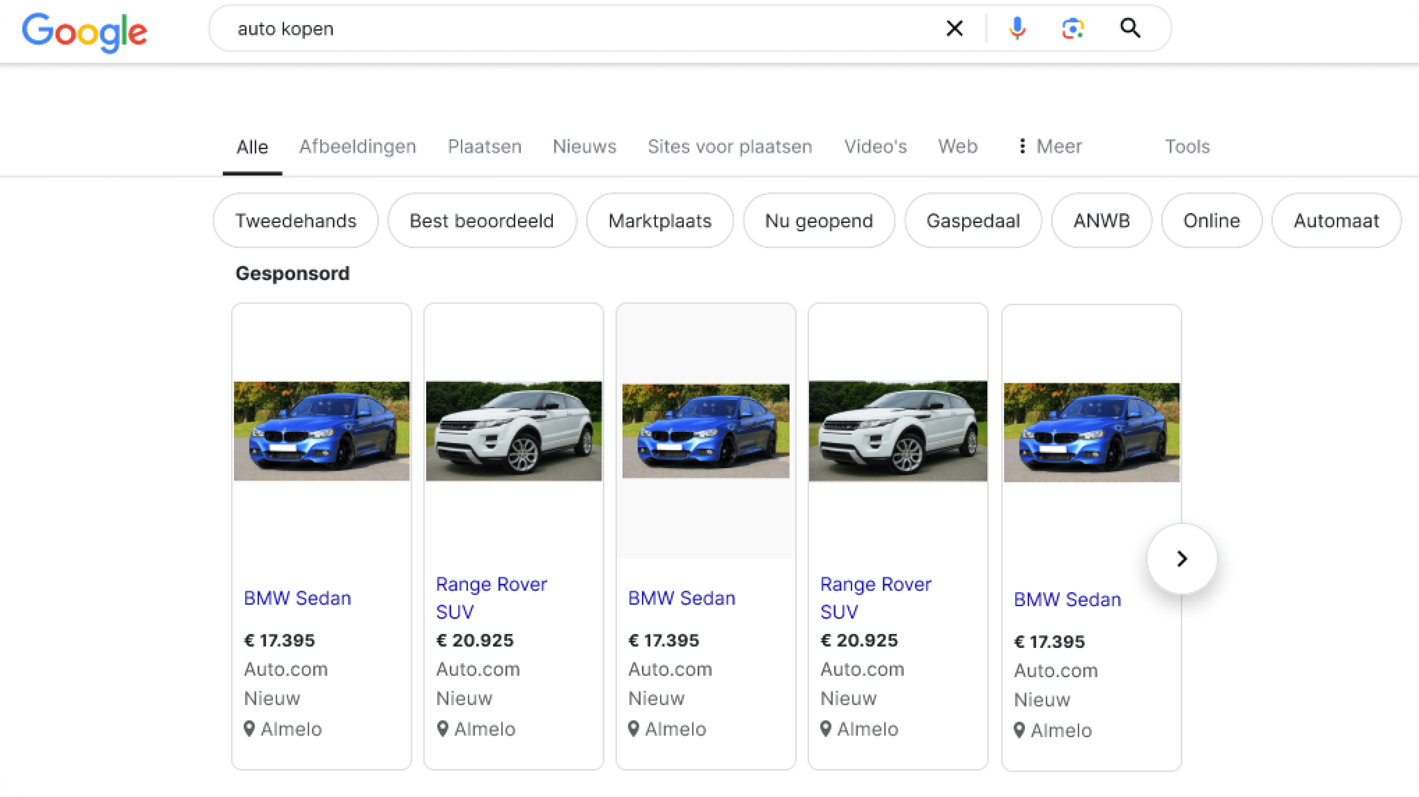1419x797 pixels.
Task: Open the fifth card's BMW Sedan link
Action: coord(1067,599)
